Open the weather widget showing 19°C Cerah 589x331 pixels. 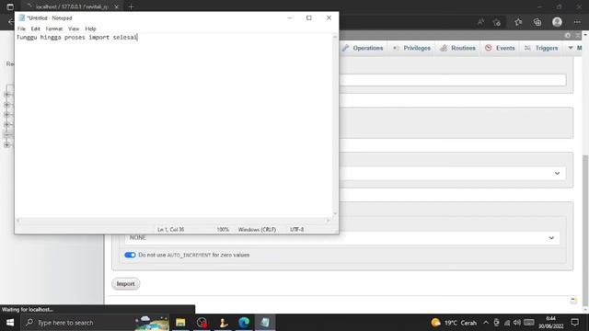(454, 323)
